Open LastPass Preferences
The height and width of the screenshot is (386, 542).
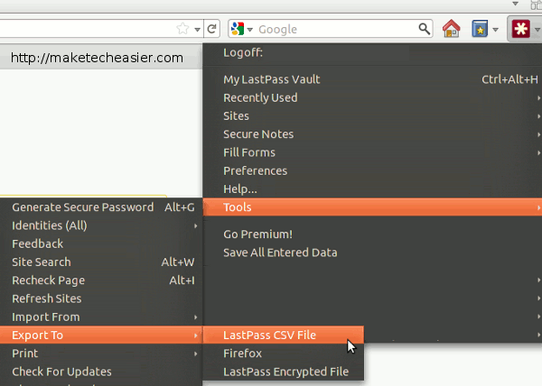[x=372, y=170]
